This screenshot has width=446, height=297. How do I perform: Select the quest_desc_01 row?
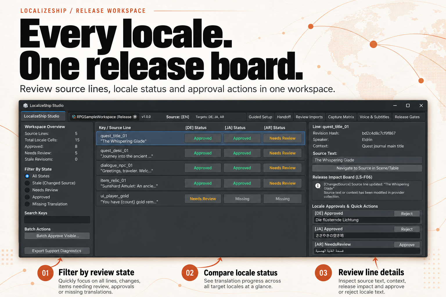click(x=200, y=153)
